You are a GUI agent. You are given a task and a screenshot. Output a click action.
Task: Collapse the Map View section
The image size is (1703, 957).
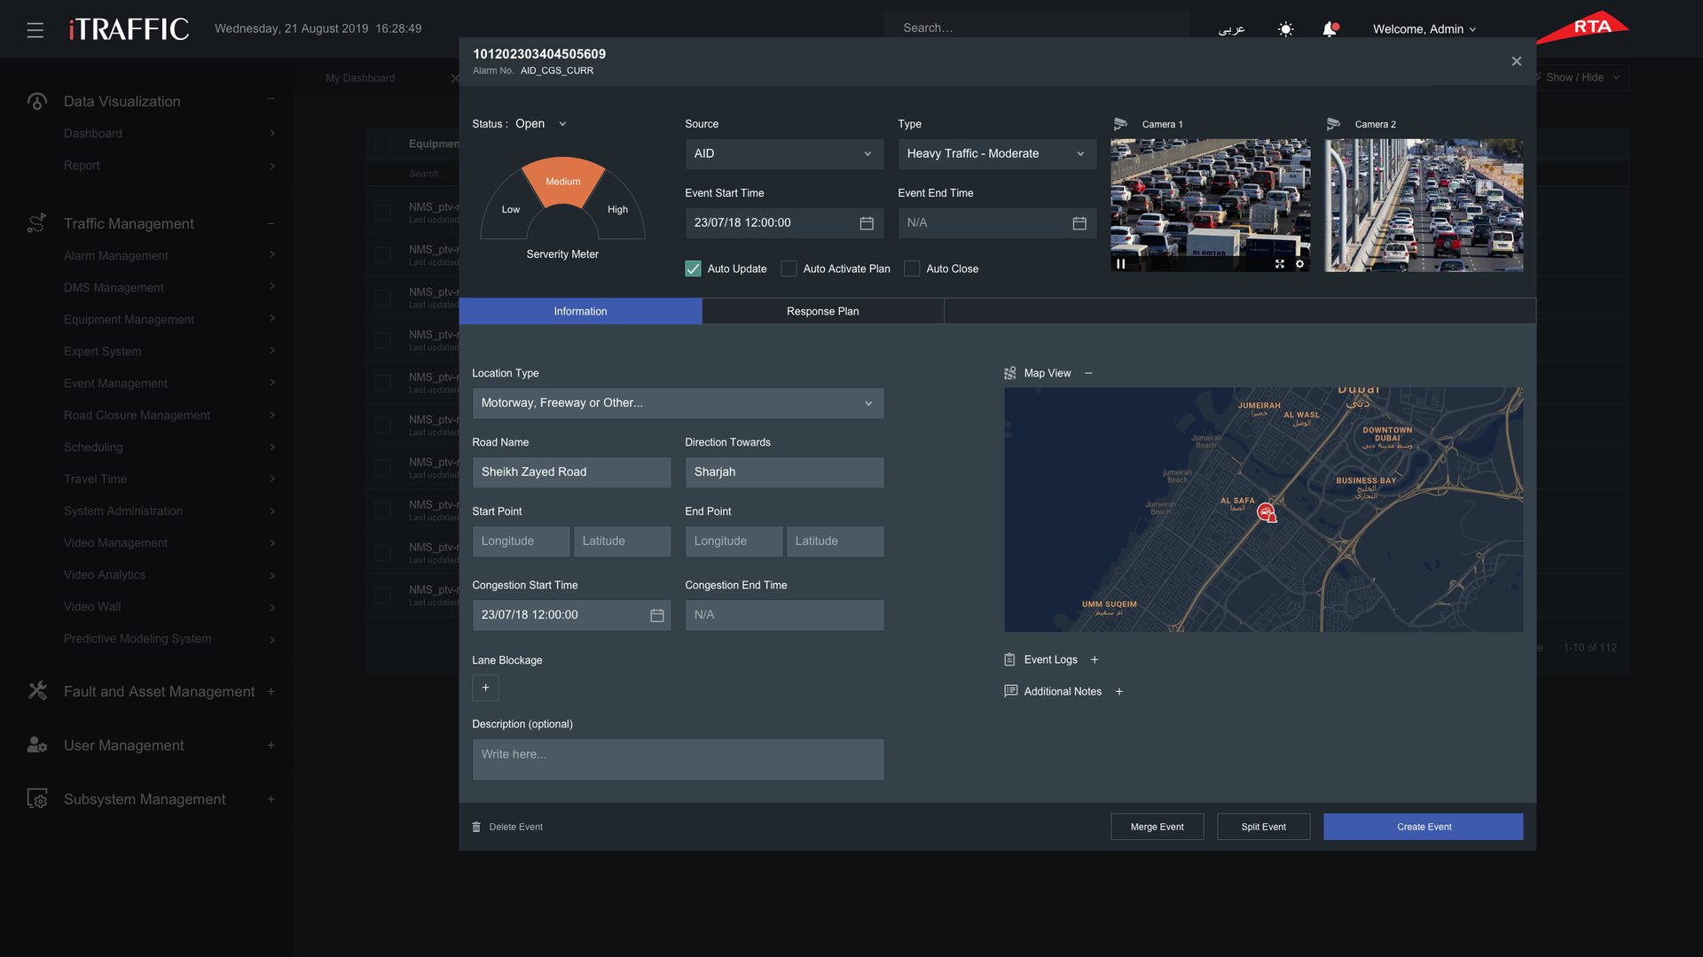[x=1088, y=373]
